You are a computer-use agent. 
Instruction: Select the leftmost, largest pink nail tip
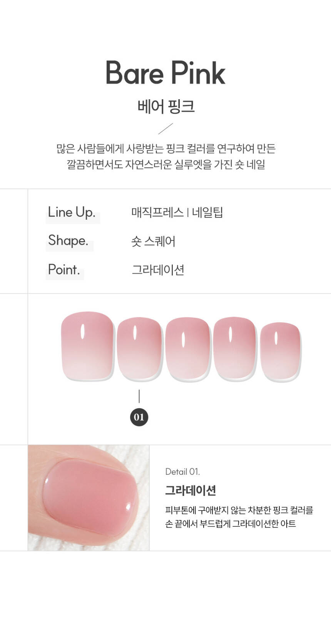(x=88, y=346)
